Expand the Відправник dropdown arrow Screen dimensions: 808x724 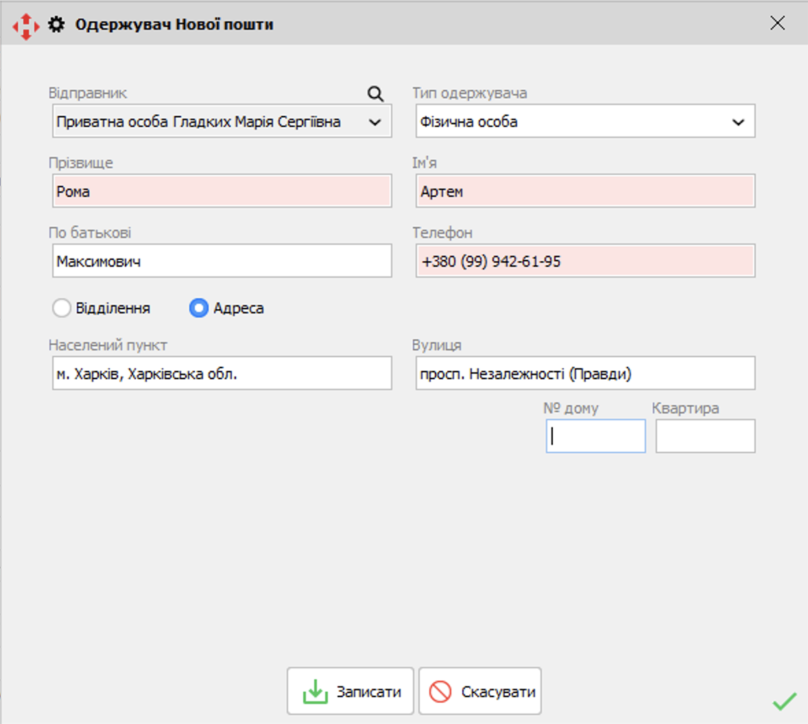click(375, 122)
